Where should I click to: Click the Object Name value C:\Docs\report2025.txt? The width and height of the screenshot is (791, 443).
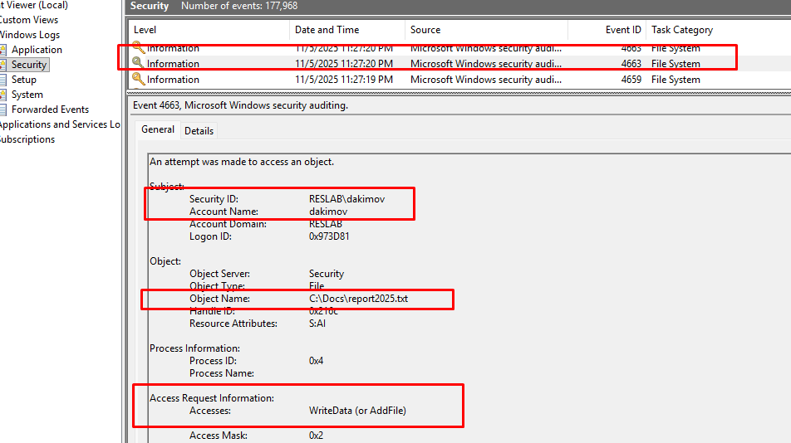coord(358,299)
